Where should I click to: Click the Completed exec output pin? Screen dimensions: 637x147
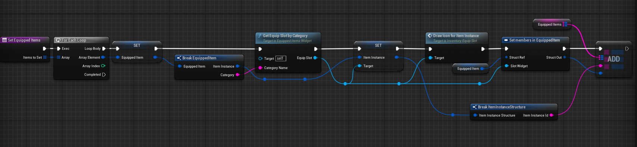104,75
